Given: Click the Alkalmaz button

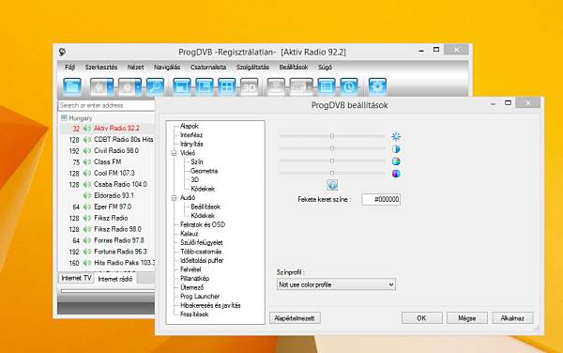Looking at the screenshot, I should (512, 318).
